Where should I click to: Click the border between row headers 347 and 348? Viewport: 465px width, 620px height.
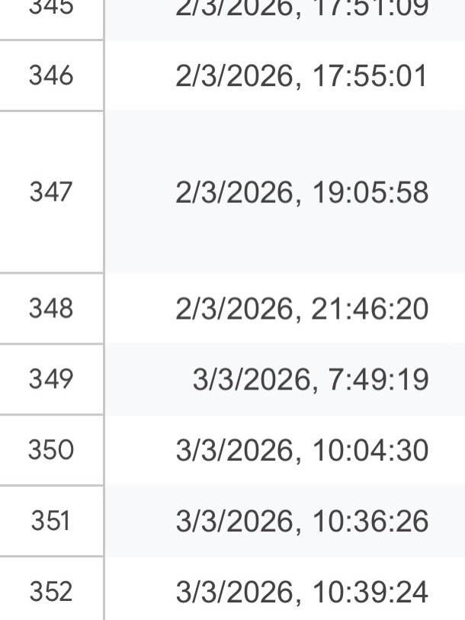click(51, 273)
